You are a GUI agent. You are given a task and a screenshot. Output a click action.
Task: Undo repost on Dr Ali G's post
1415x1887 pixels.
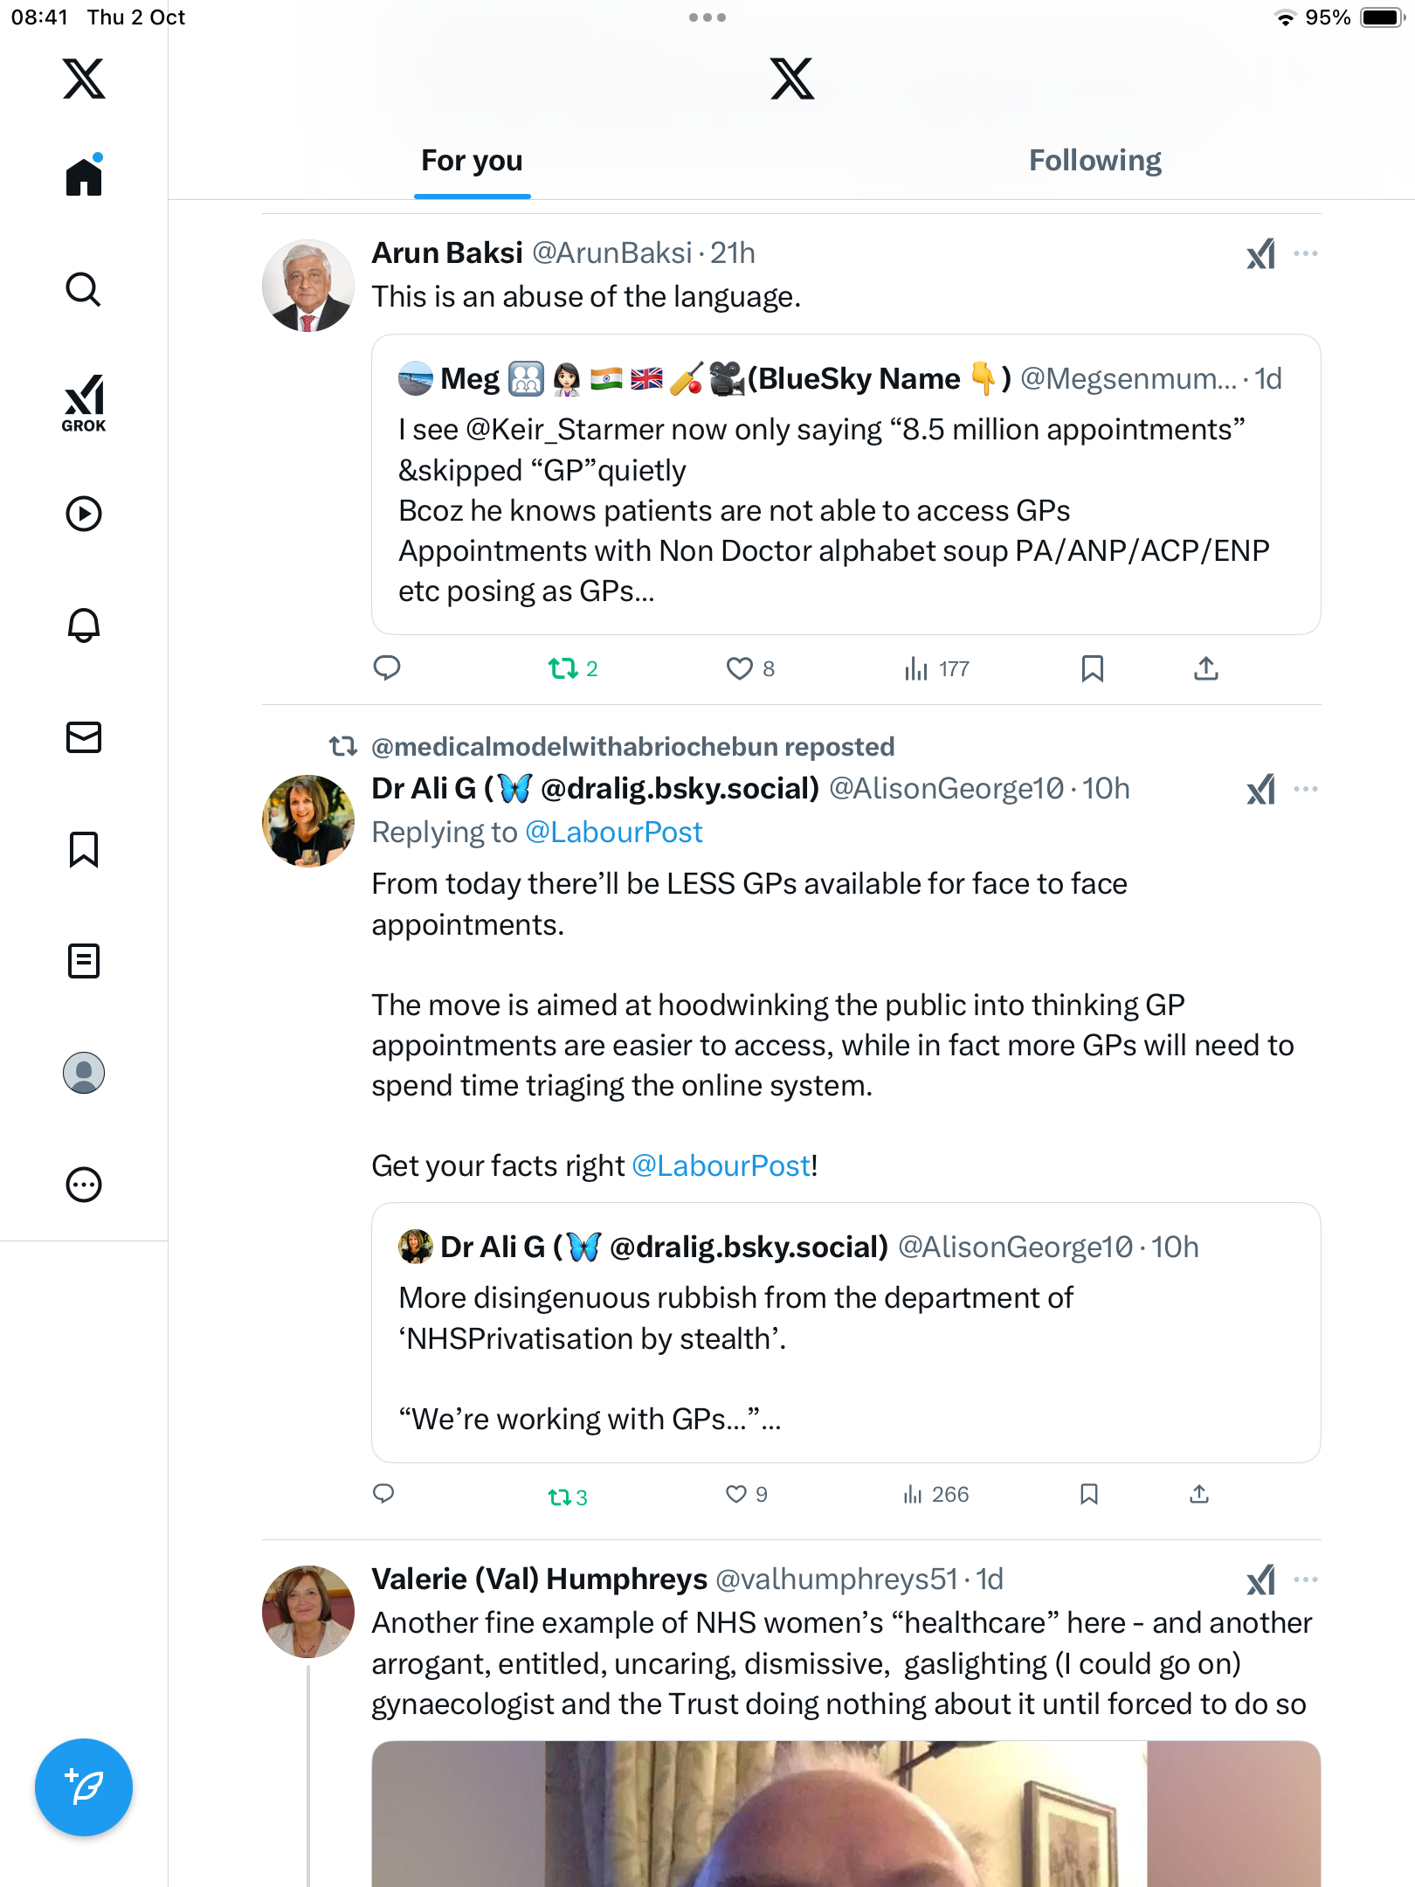pos(560,1496)
